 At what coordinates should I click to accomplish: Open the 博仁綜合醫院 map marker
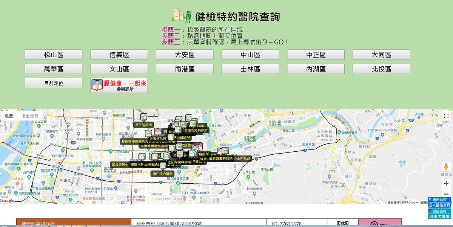click(x=162, y=166)
